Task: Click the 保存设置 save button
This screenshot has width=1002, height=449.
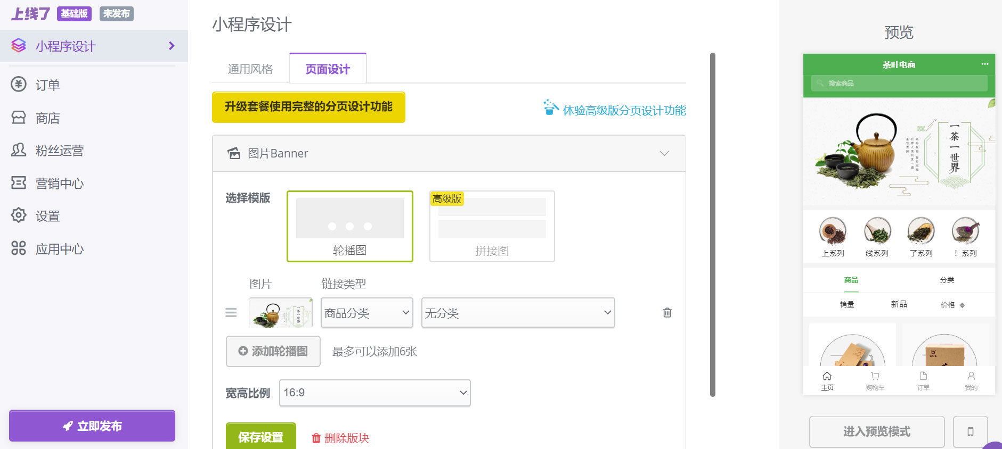Action: [x=261, y=437]
